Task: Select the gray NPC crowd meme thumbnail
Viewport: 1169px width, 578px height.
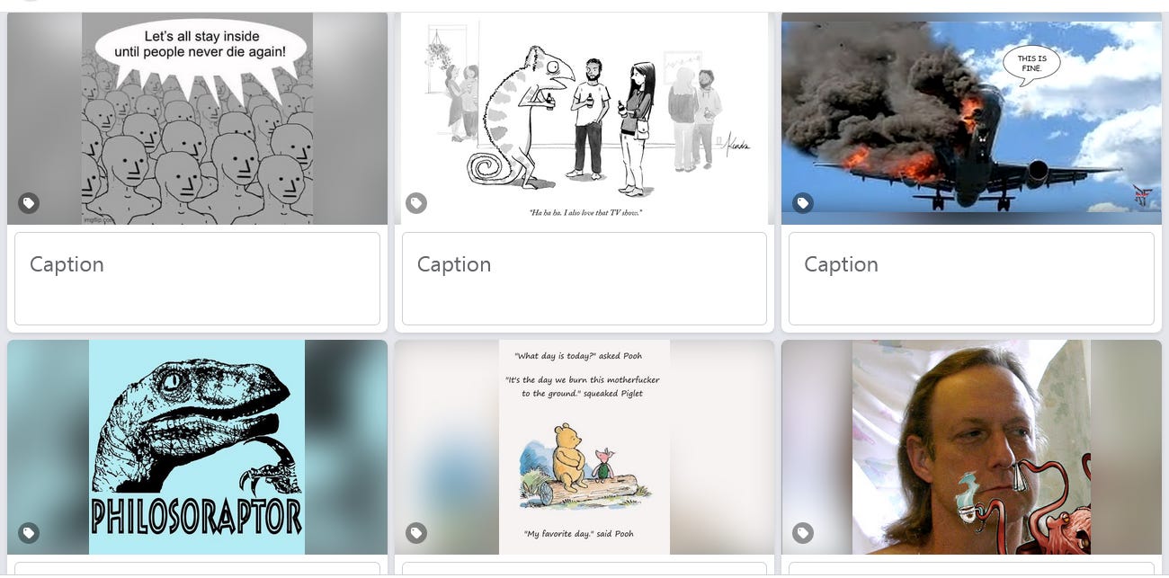Action: [197, 119]
